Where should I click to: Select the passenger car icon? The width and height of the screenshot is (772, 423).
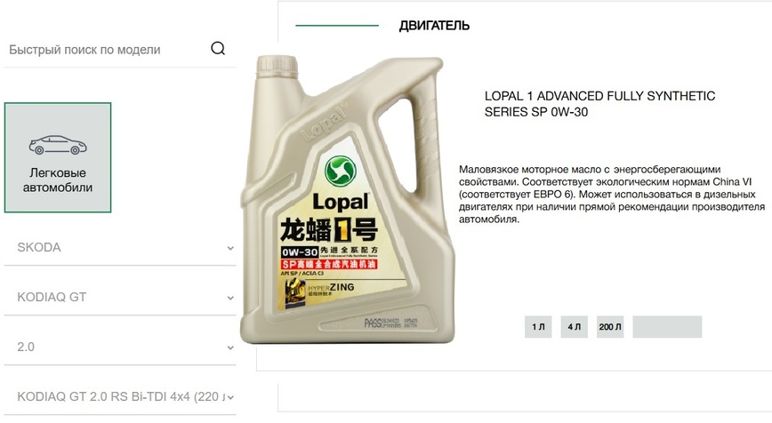coord(58,145)
